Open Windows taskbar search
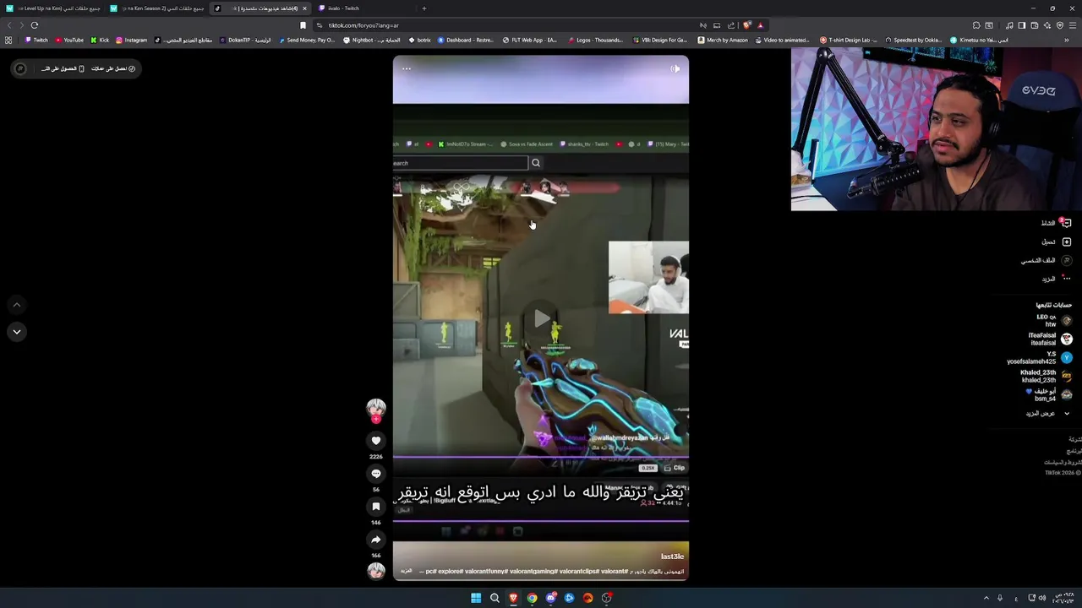The width and height of the screenshot is (1082, 608). pyautogui.click(x=495, y=598)
